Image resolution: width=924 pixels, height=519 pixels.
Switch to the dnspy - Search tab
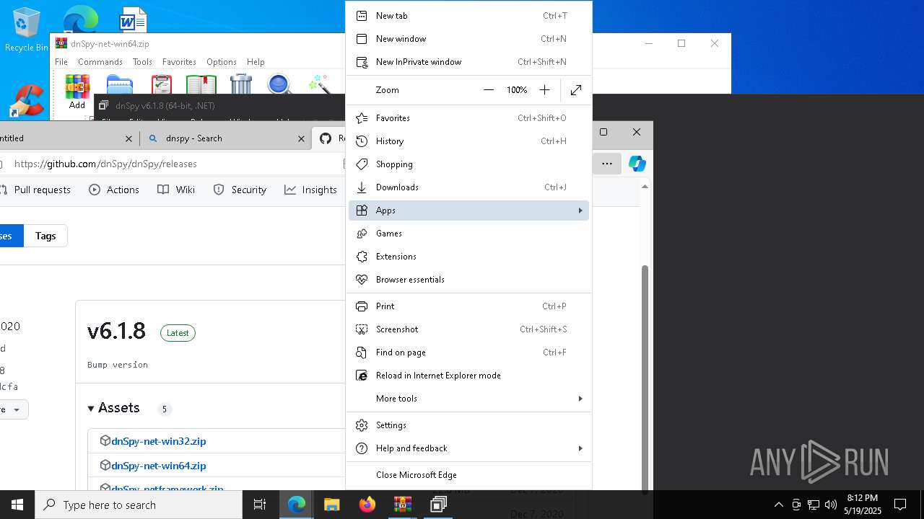225,138
